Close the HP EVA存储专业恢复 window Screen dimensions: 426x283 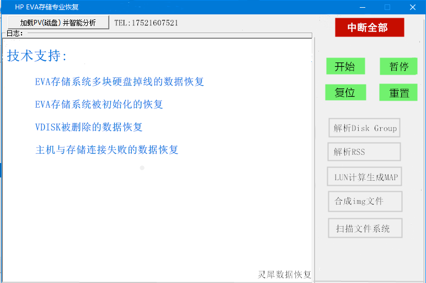click(x=413, y=7)
